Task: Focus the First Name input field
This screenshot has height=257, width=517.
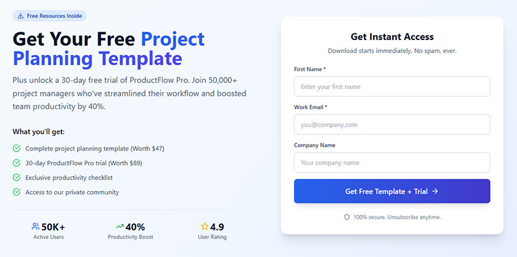Action: click(x=392, y=87)
